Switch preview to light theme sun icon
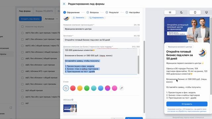Viewport: 212px width, 119px height. (x=170, y=13)
